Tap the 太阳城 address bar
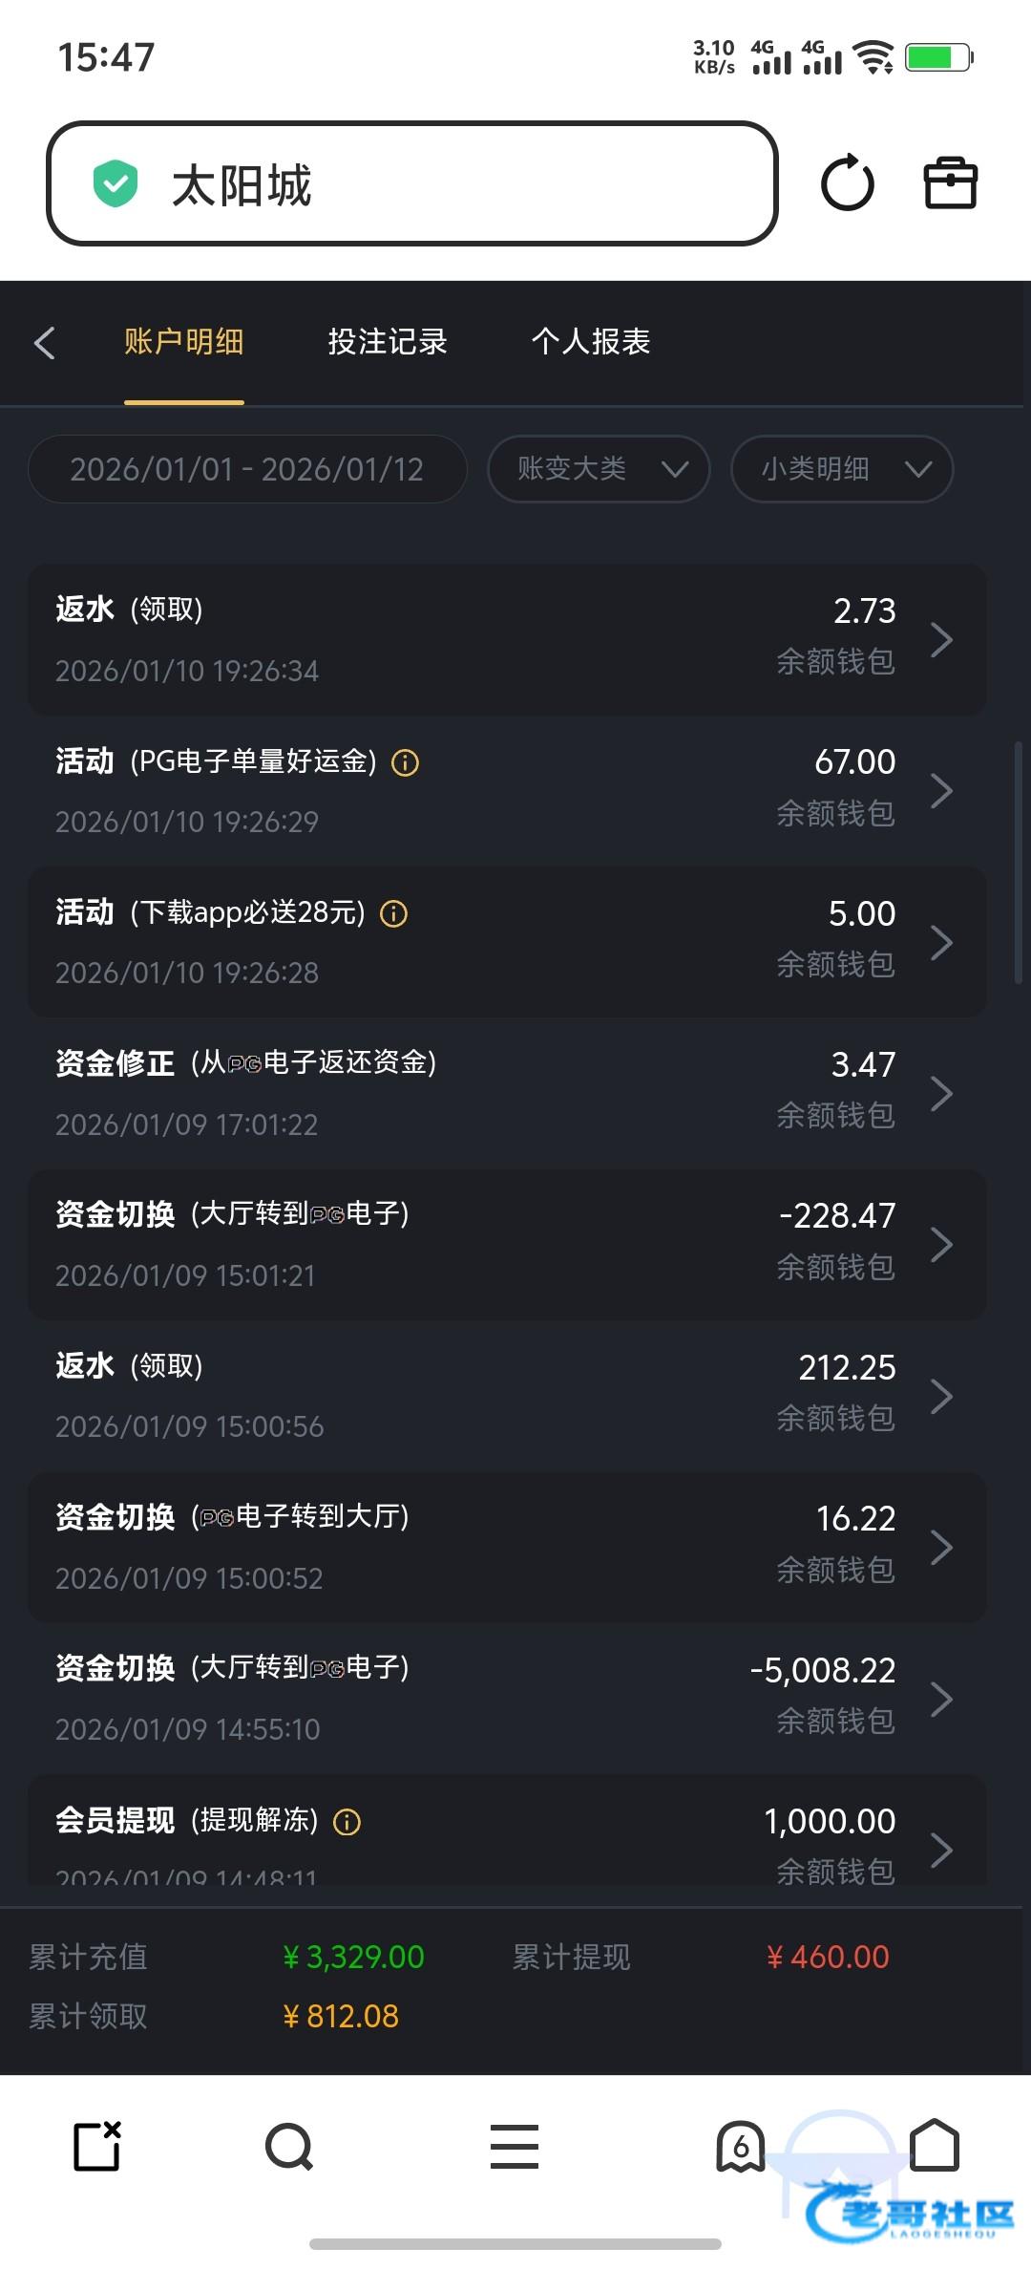 click(x=411, y=183)
